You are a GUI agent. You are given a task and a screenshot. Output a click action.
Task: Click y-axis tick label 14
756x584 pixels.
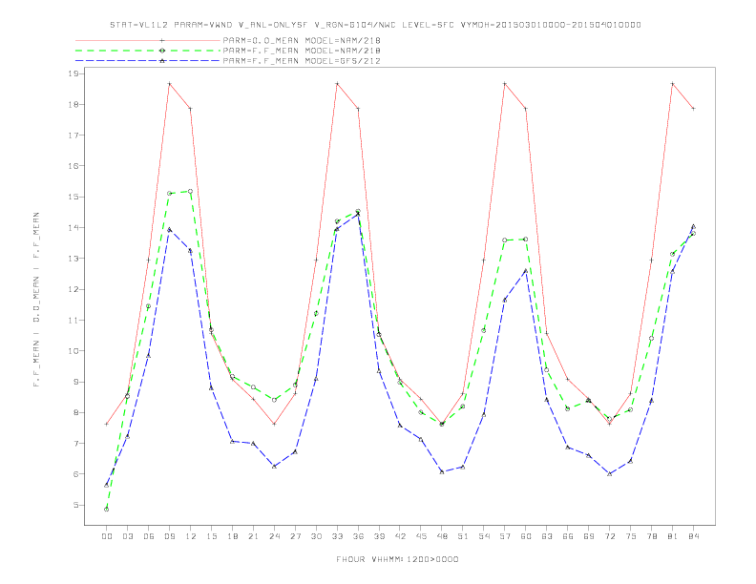tap(73, 227)
